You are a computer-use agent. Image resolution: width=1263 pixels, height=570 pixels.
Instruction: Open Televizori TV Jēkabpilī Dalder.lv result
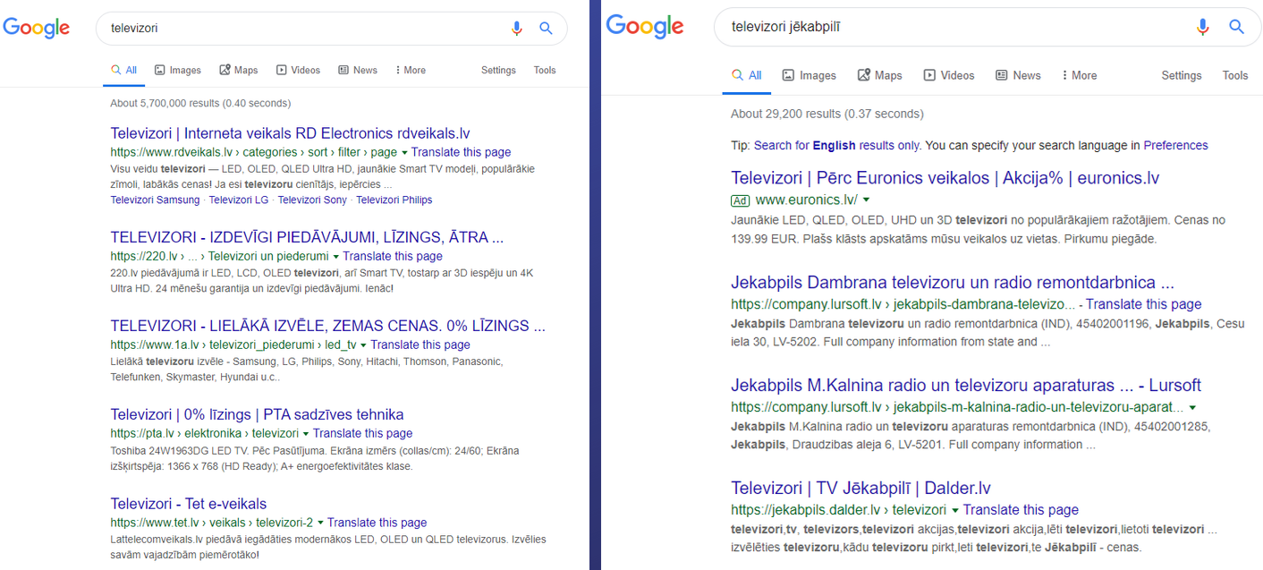[x=860, y=488]
